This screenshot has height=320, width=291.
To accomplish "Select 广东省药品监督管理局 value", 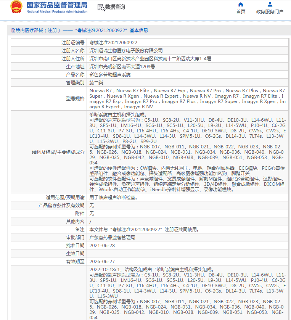I will (112, 238).
